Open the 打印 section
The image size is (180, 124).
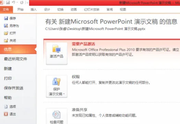coord(8,78)
